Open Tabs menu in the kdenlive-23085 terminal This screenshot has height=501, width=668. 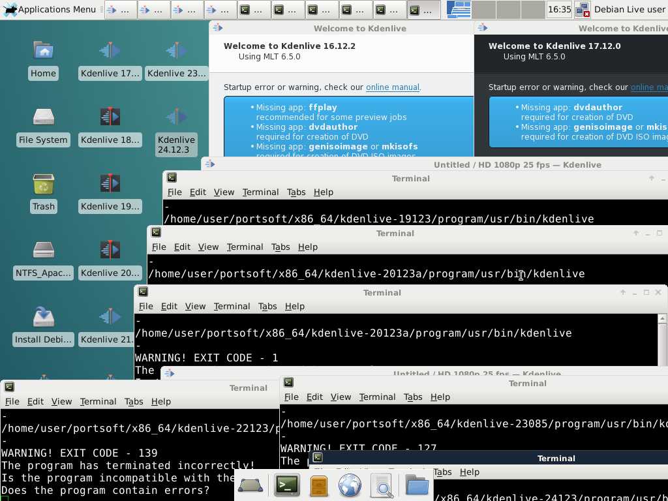coord(413,397)
